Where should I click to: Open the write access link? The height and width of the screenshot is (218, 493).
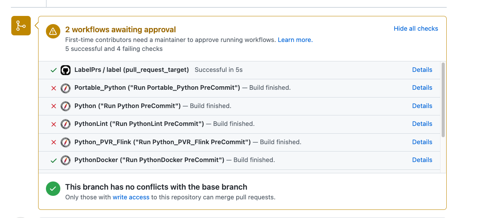(131, 197)
